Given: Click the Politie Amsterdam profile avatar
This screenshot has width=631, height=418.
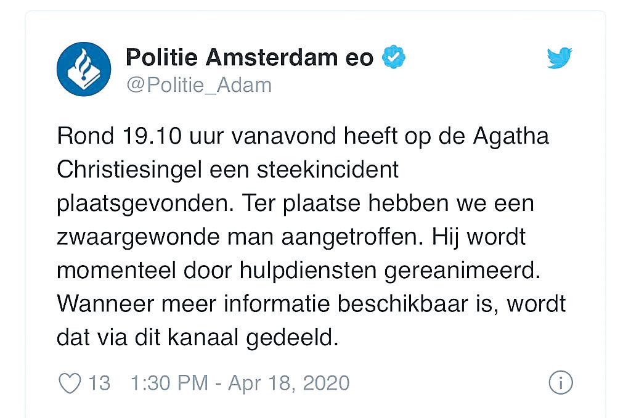Looking at the screenshot, I should pyautogui.click(x=84, y=69).
